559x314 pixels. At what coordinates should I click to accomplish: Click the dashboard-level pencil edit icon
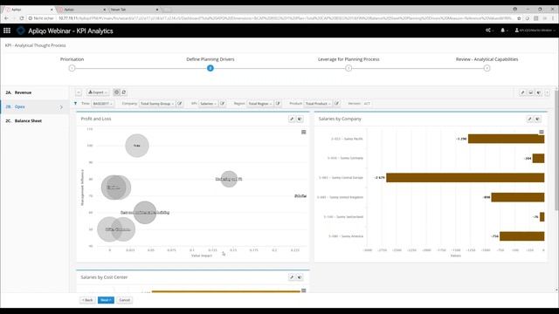click(x=522, y=92)
